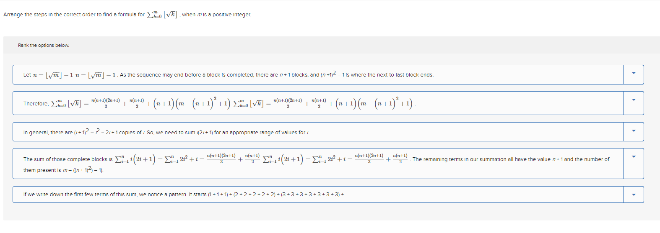Open rank dropdown for 'If we write down the first few terms' step
This screenshot has height=233, width=660.
(x=633, y=195)
